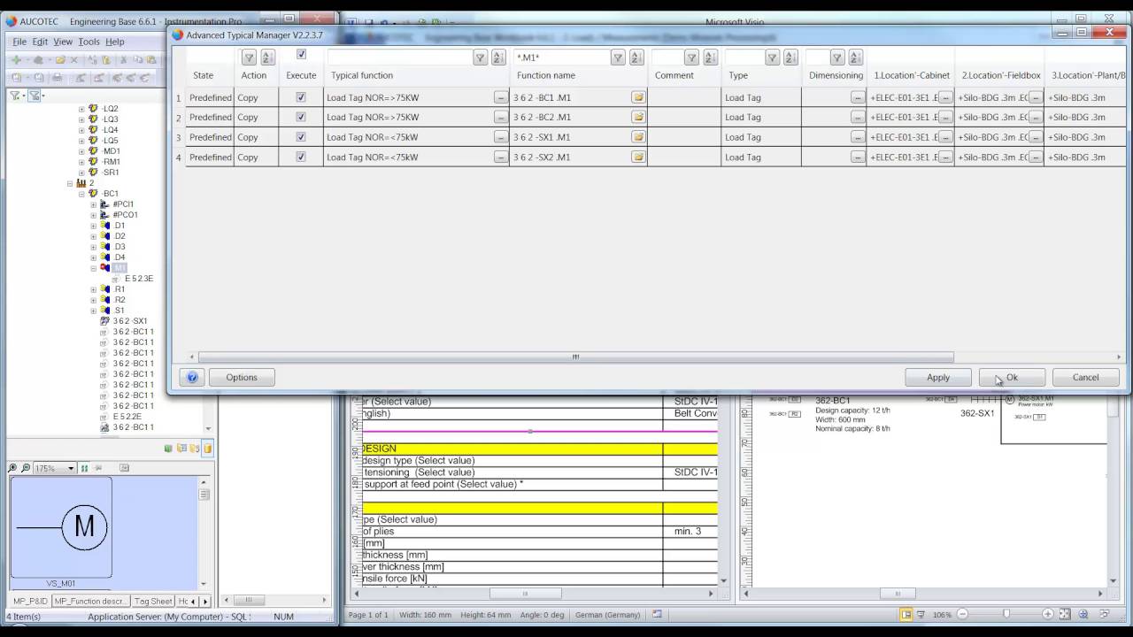Click A-Z sort icon in Comment column
This screenshot has height=637, width=1133.
pos(712,58)
